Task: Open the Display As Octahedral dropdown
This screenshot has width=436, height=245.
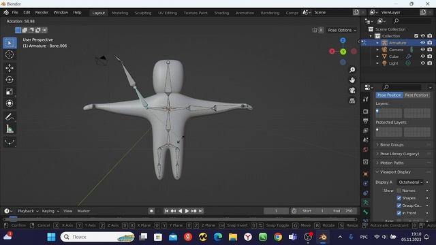Action: [x=410, y=182]
